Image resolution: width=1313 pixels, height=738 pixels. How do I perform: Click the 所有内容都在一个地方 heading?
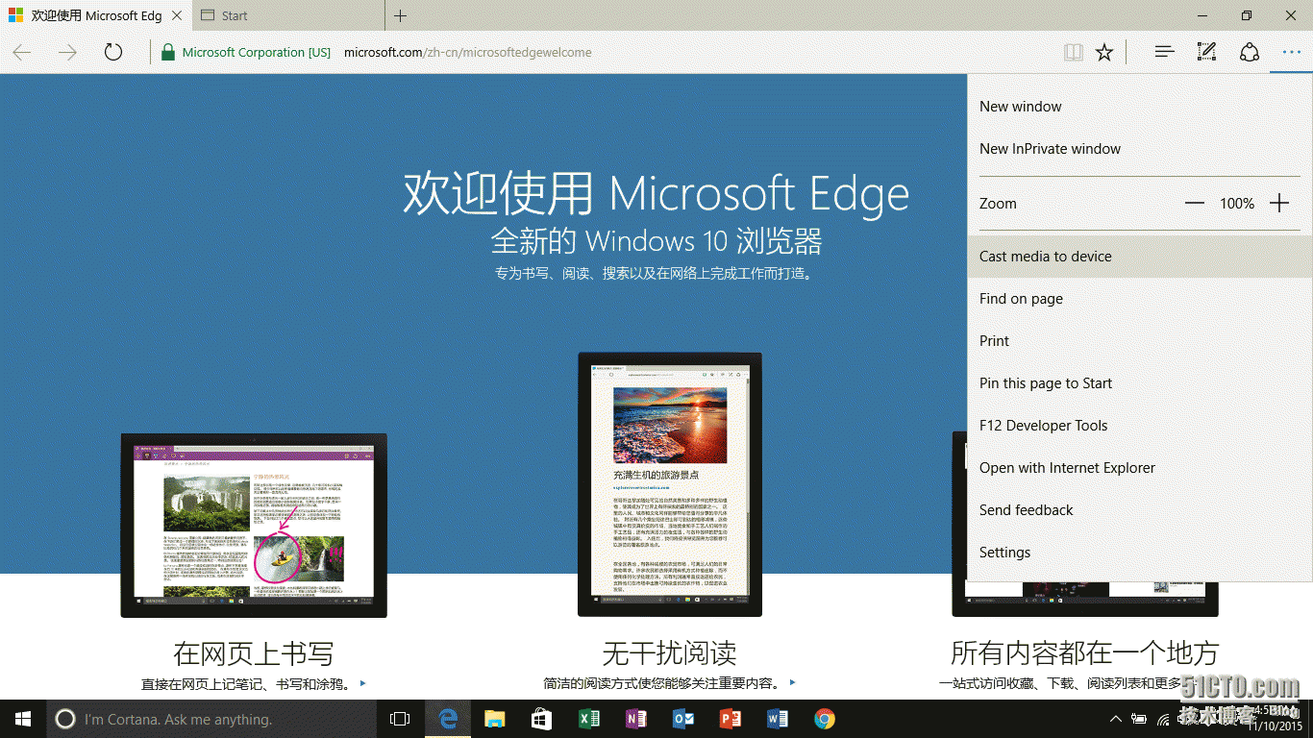click(1084, 653)
